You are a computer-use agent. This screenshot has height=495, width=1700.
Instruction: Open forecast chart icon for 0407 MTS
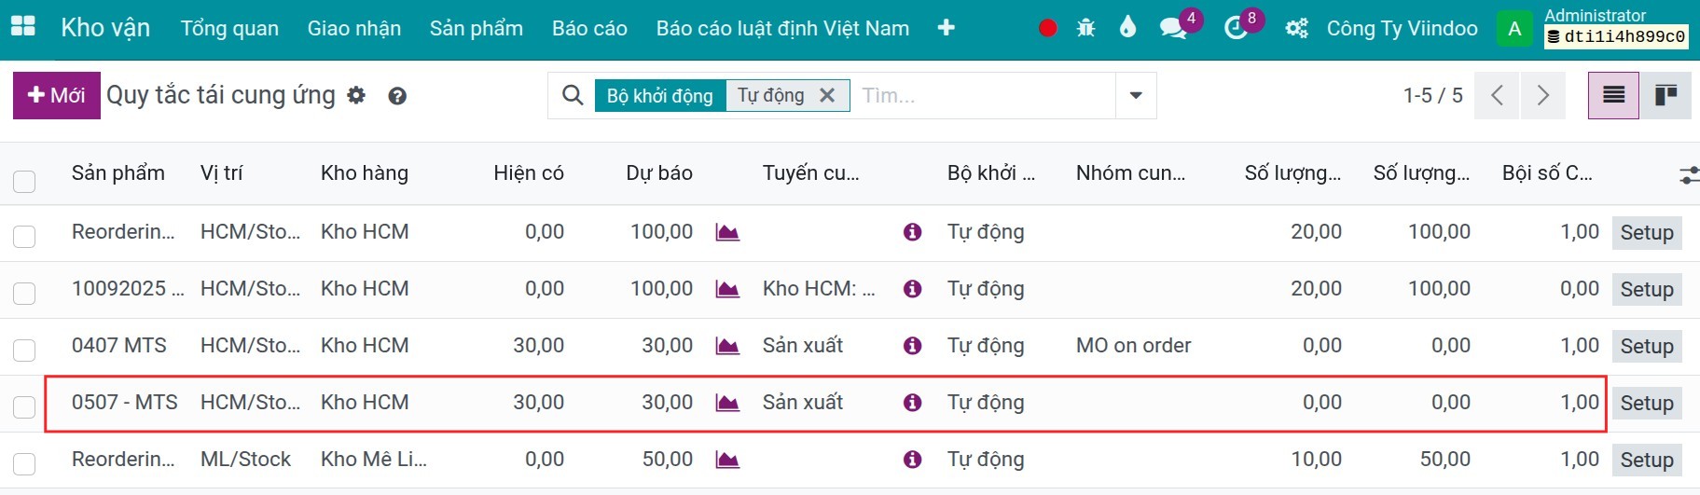[x=727, y=346]
